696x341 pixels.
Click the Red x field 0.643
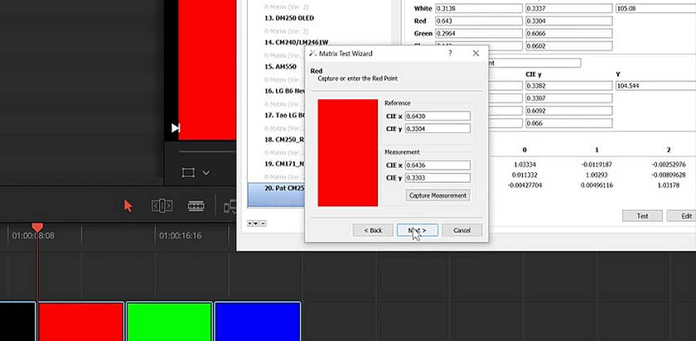479,21
